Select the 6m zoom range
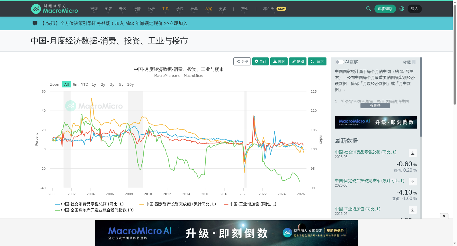The width and height of the screenshot is (457, 246). coord(76,84)
